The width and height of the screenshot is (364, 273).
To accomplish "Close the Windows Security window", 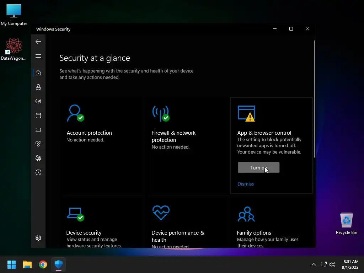I will [x=307, y=29].
